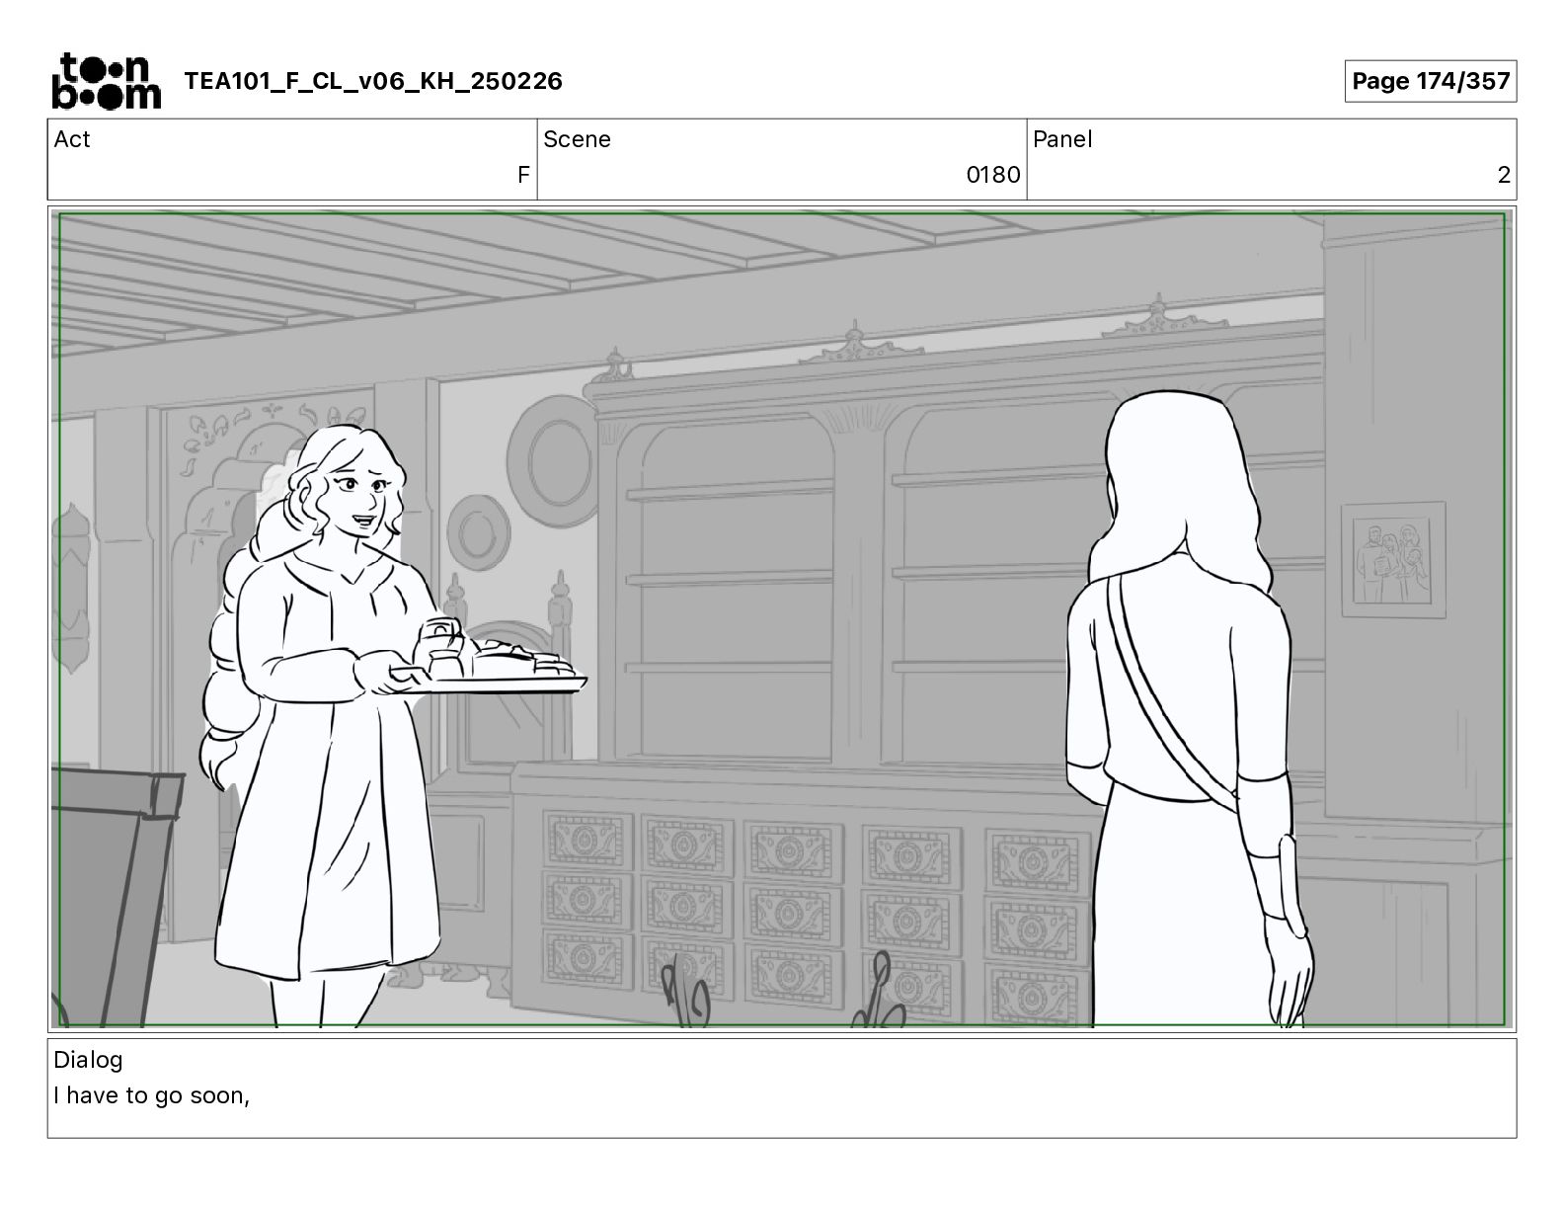Select dialog text 'I have to go soon,'
The height and width of the screenshot is (1209, 1564).
152,1095
